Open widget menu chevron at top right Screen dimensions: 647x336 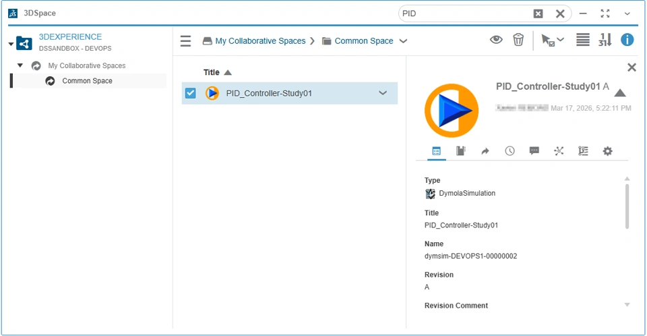tap(627, 13)
